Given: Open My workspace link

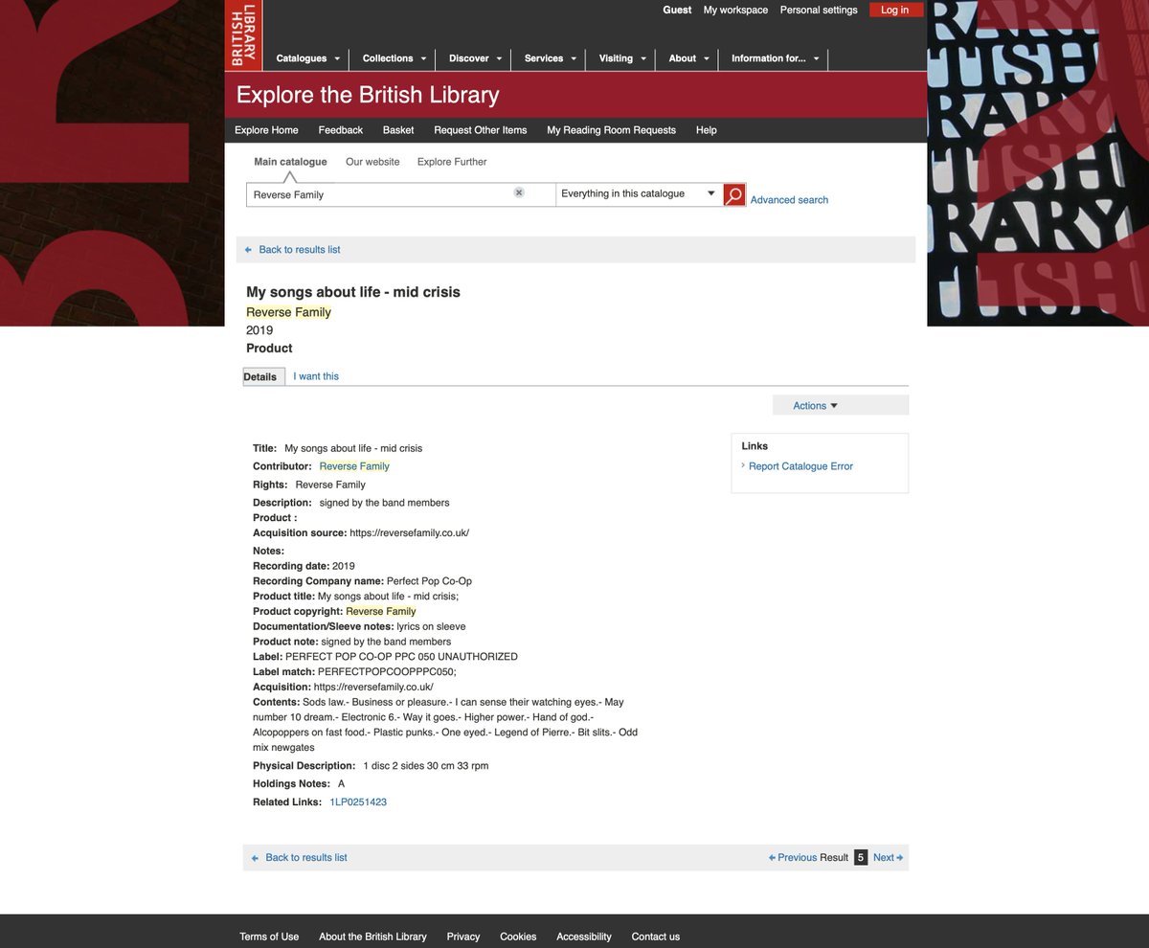Looking at the screenshot, I should point(735,10).
